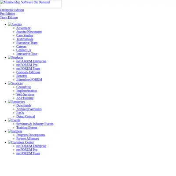Screen dimensions: 176x176
Task: Open the Resources image menu heading
Action: click(x=17, y=102)
